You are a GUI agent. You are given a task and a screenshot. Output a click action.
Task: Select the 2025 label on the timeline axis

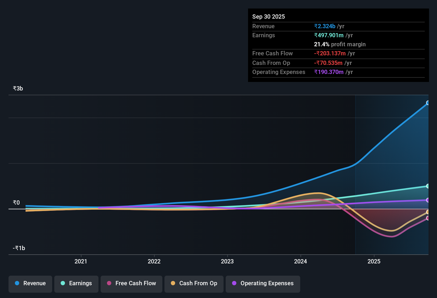coord(374,261)
